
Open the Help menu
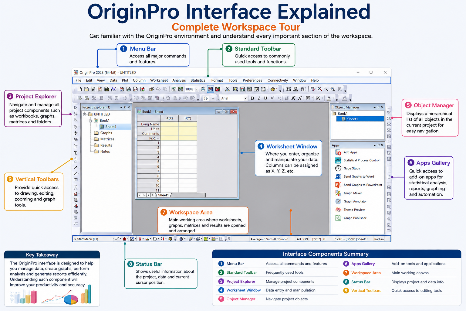coord(315,80)
